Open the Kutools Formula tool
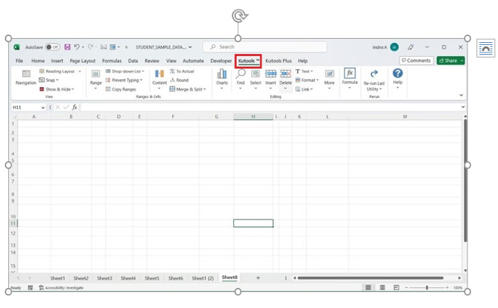The image size is (498, 308). [x=350, y=78]
